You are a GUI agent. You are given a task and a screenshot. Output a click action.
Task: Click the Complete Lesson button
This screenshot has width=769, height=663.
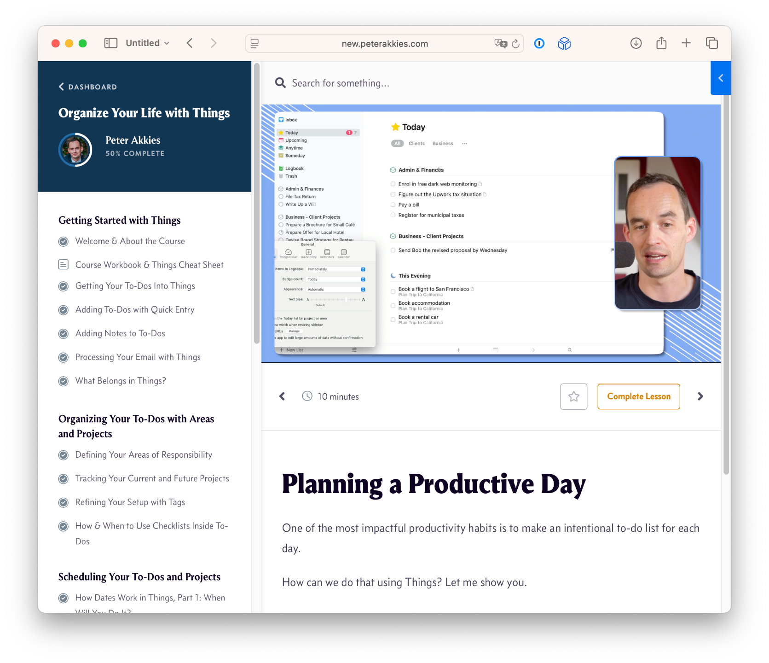coord(639,396)
